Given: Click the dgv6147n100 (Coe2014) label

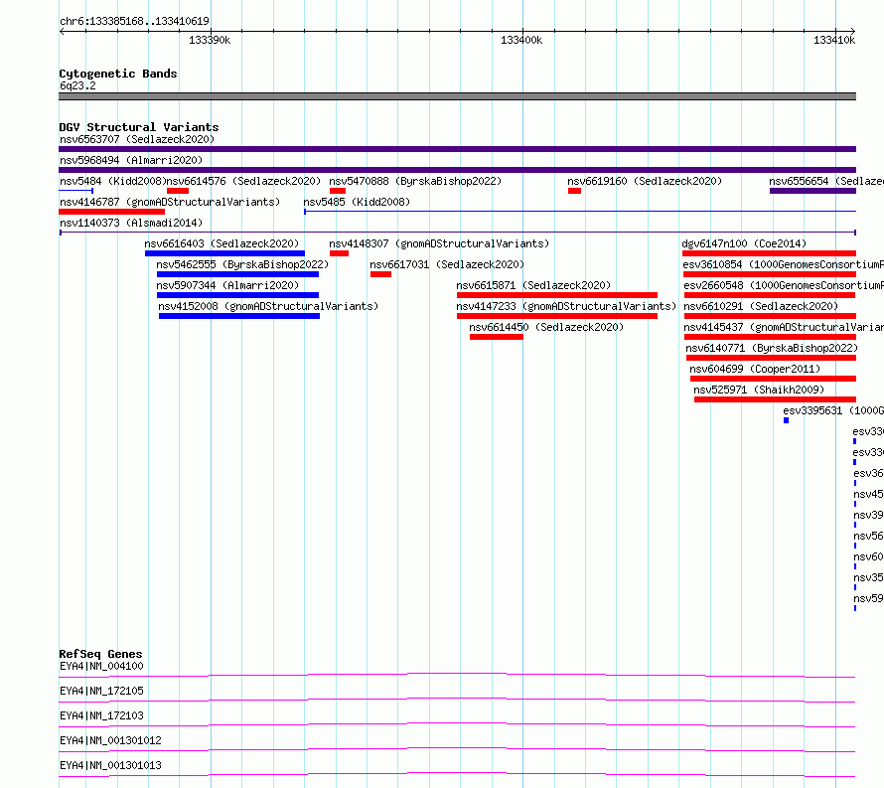Looking at the screenshot, I should (x=744, y=243).
